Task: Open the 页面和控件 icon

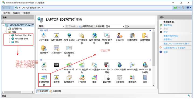Action: coord(57,48)
